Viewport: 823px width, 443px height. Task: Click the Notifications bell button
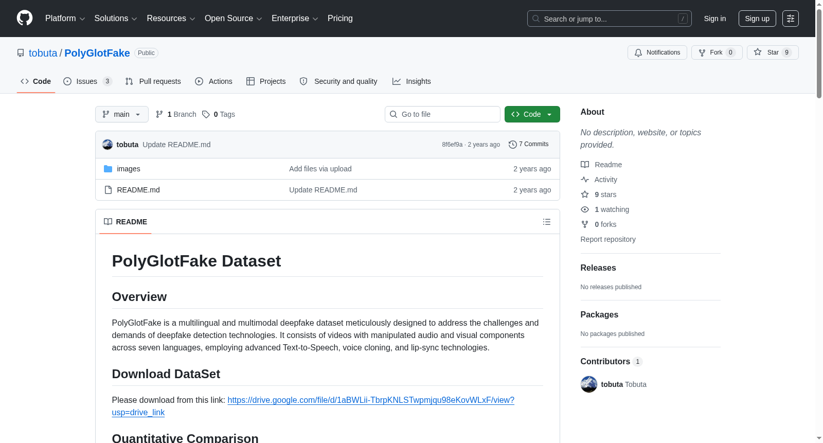click(657, 52)
